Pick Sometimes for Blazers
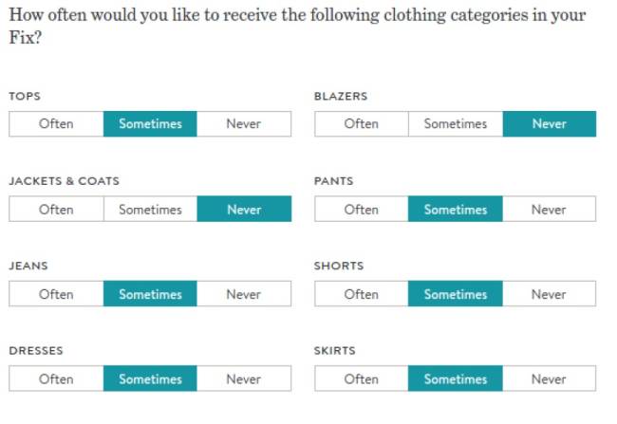The image size is (617, 424). coord(456,124)
